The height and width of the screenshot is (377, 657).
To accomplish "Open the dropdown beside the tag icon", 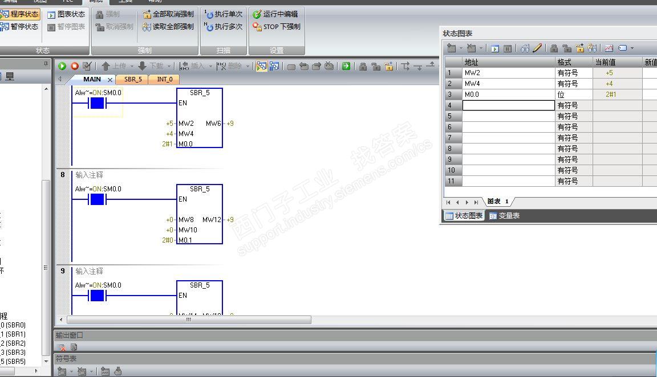I will pyautogui.click(x=632, y=48).
